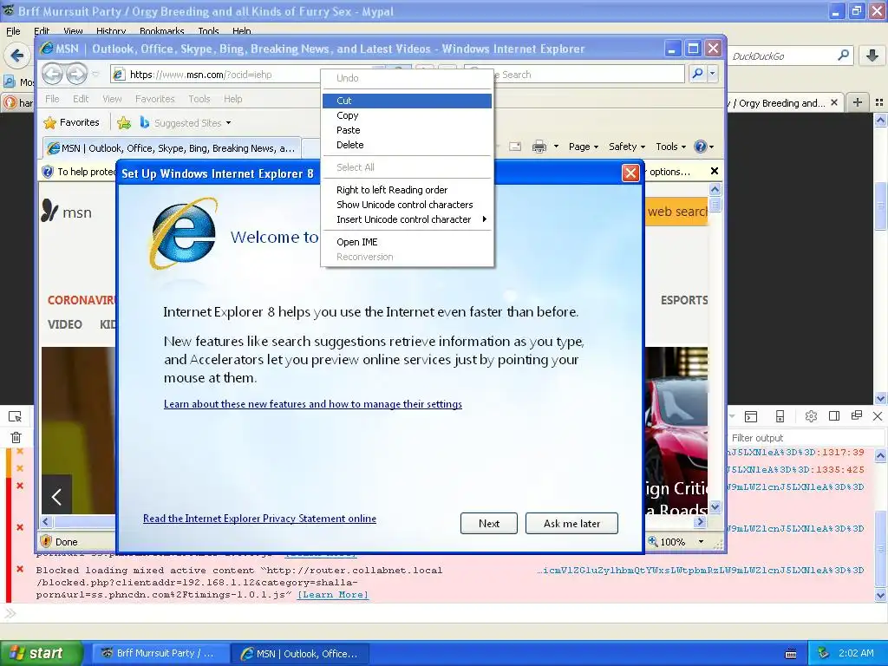The image size is (888, 666).
Task: Open the Mypal downloads arrow icon
Action: (872, 55)
